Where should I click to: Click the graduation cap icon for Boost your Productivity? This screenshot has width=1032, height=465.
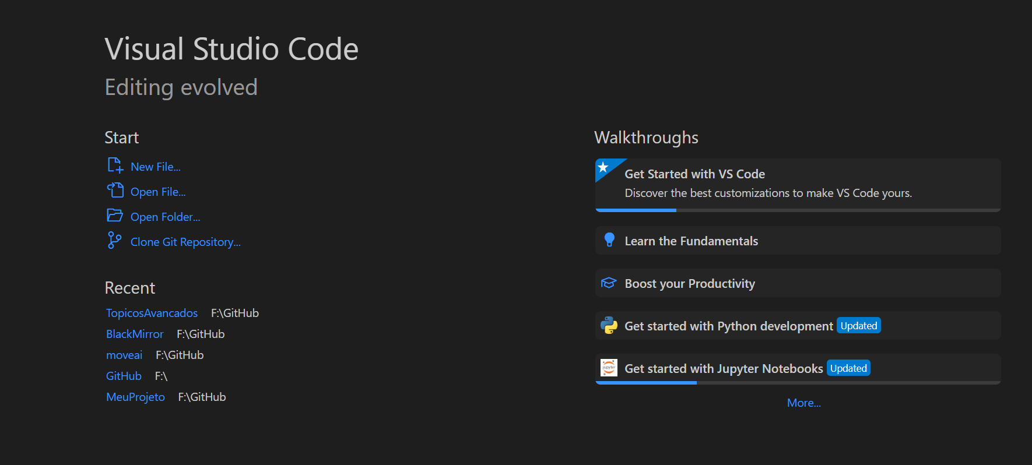609,283
